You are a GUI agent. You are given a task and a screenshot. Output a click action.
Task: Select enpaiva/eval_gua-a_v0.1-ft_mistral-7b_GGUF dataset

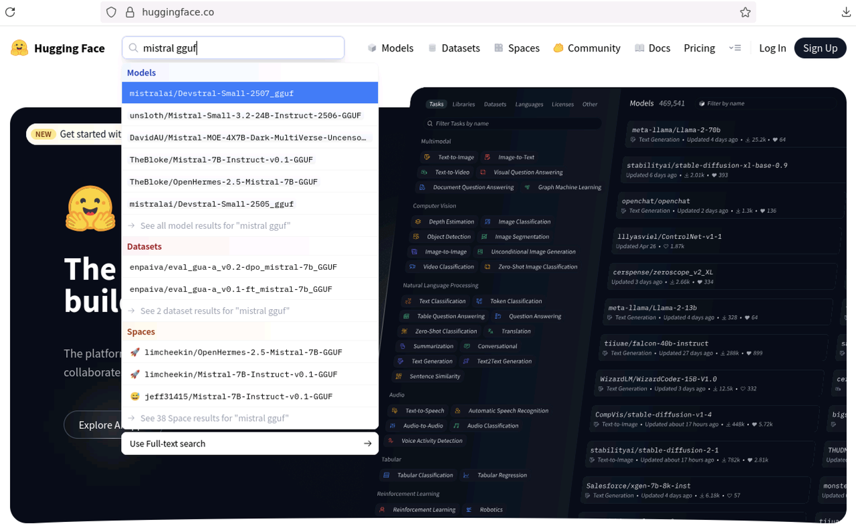250,289
